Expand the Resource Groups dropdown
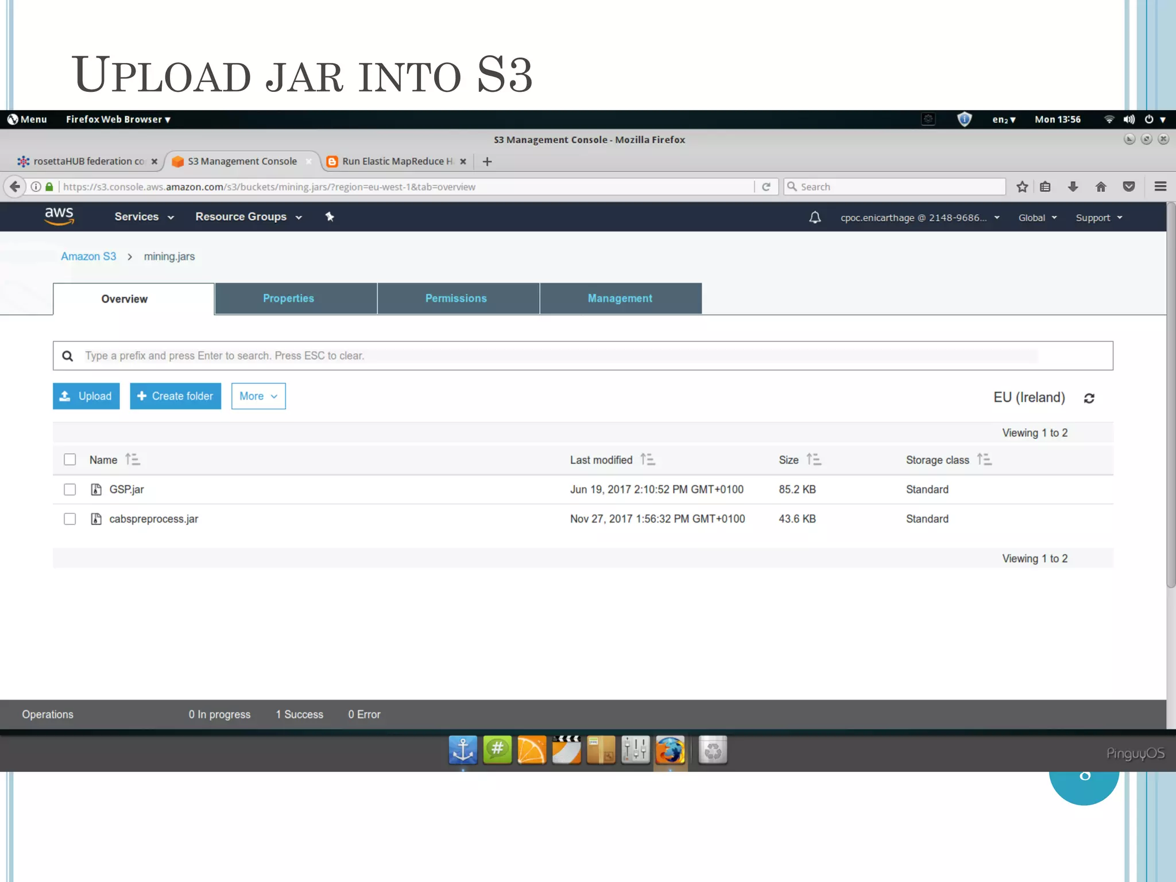This screenshot has height=882, width=1176. coord(249,217)
